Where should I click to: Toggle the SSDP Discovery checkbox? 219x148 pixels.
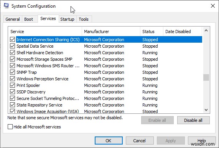pos(12,92)
